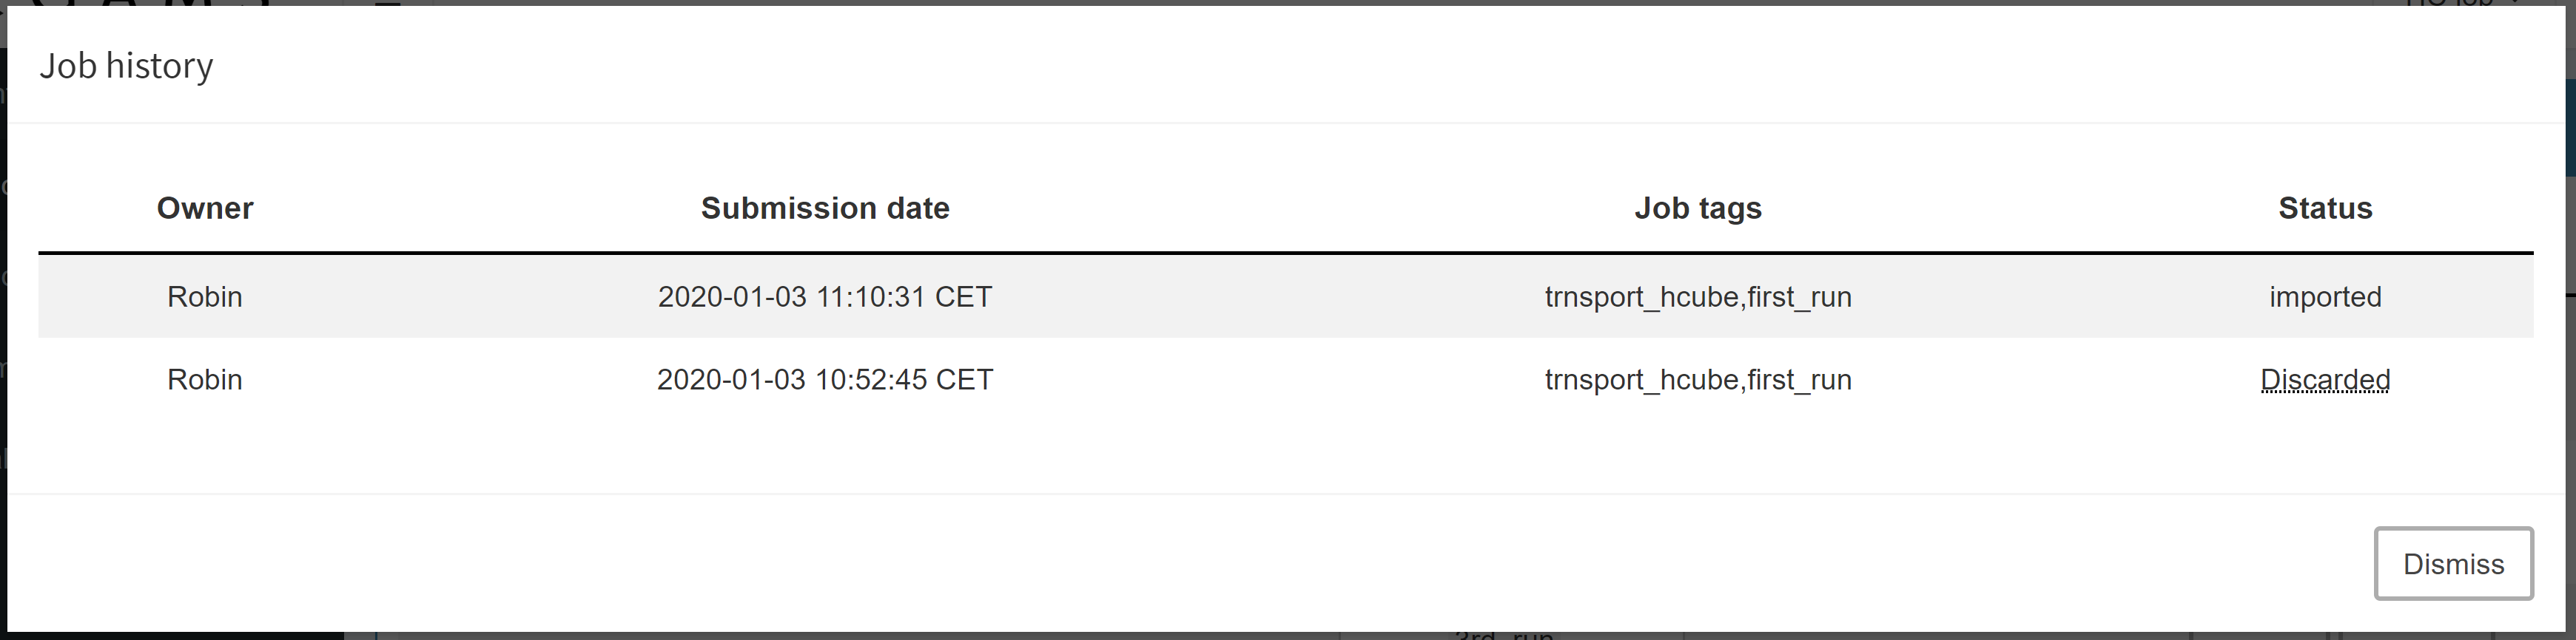Click the underlined Discarded status
The image size is (2576, 640).
2325,381
